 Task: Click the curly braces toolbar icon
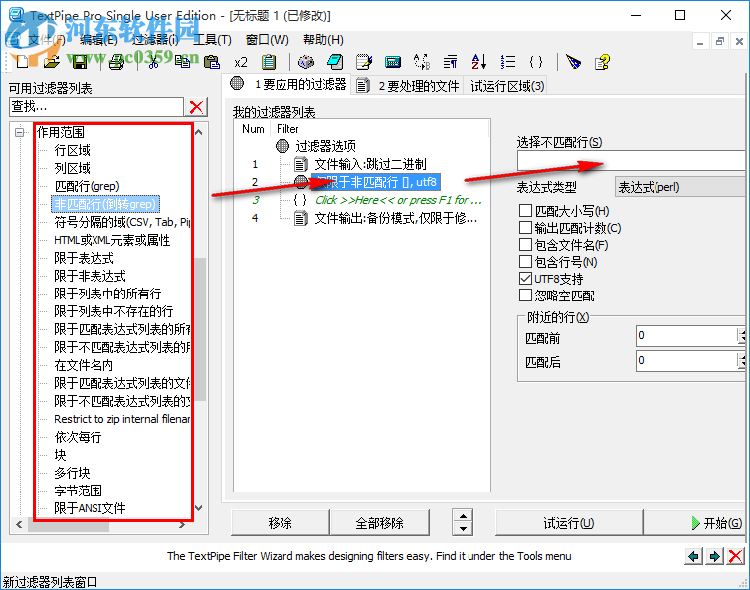pos(536,62)
